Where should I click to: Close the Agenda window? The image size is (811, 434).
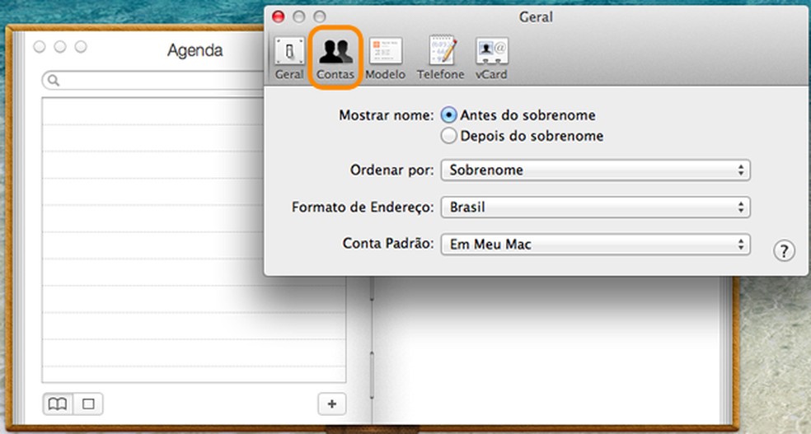[x=40, y=47]
